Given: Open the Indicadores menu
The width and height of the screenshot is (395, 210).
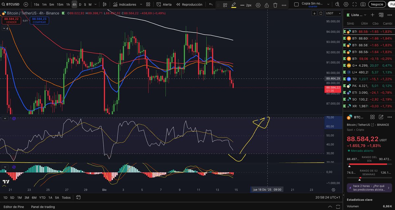Looking at the screenshot, I should (x=124, y=5).
